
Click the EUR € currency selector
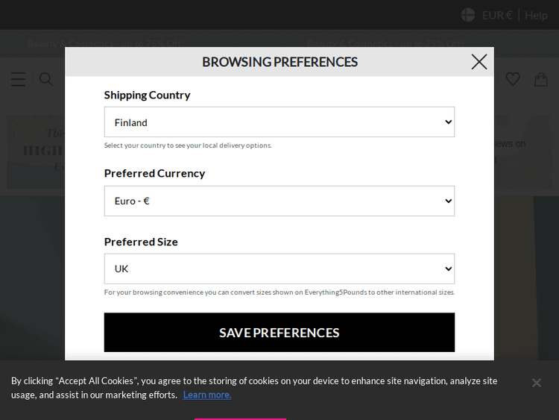tap(497, 15)
